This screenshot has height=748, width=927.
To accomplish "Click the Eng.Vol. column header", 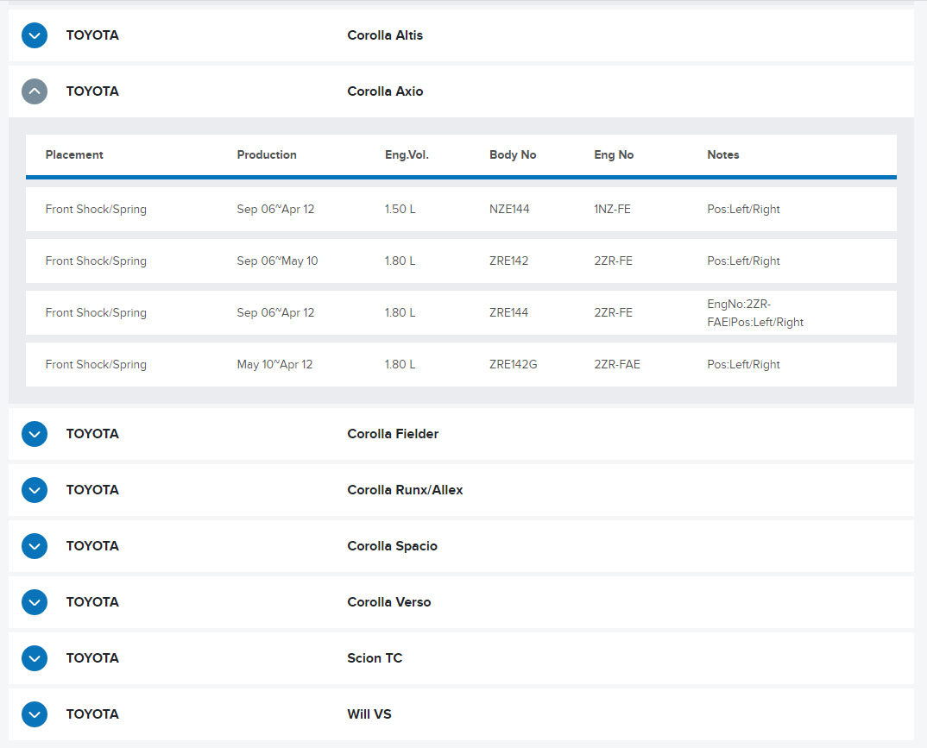I will tap(407, 154).
